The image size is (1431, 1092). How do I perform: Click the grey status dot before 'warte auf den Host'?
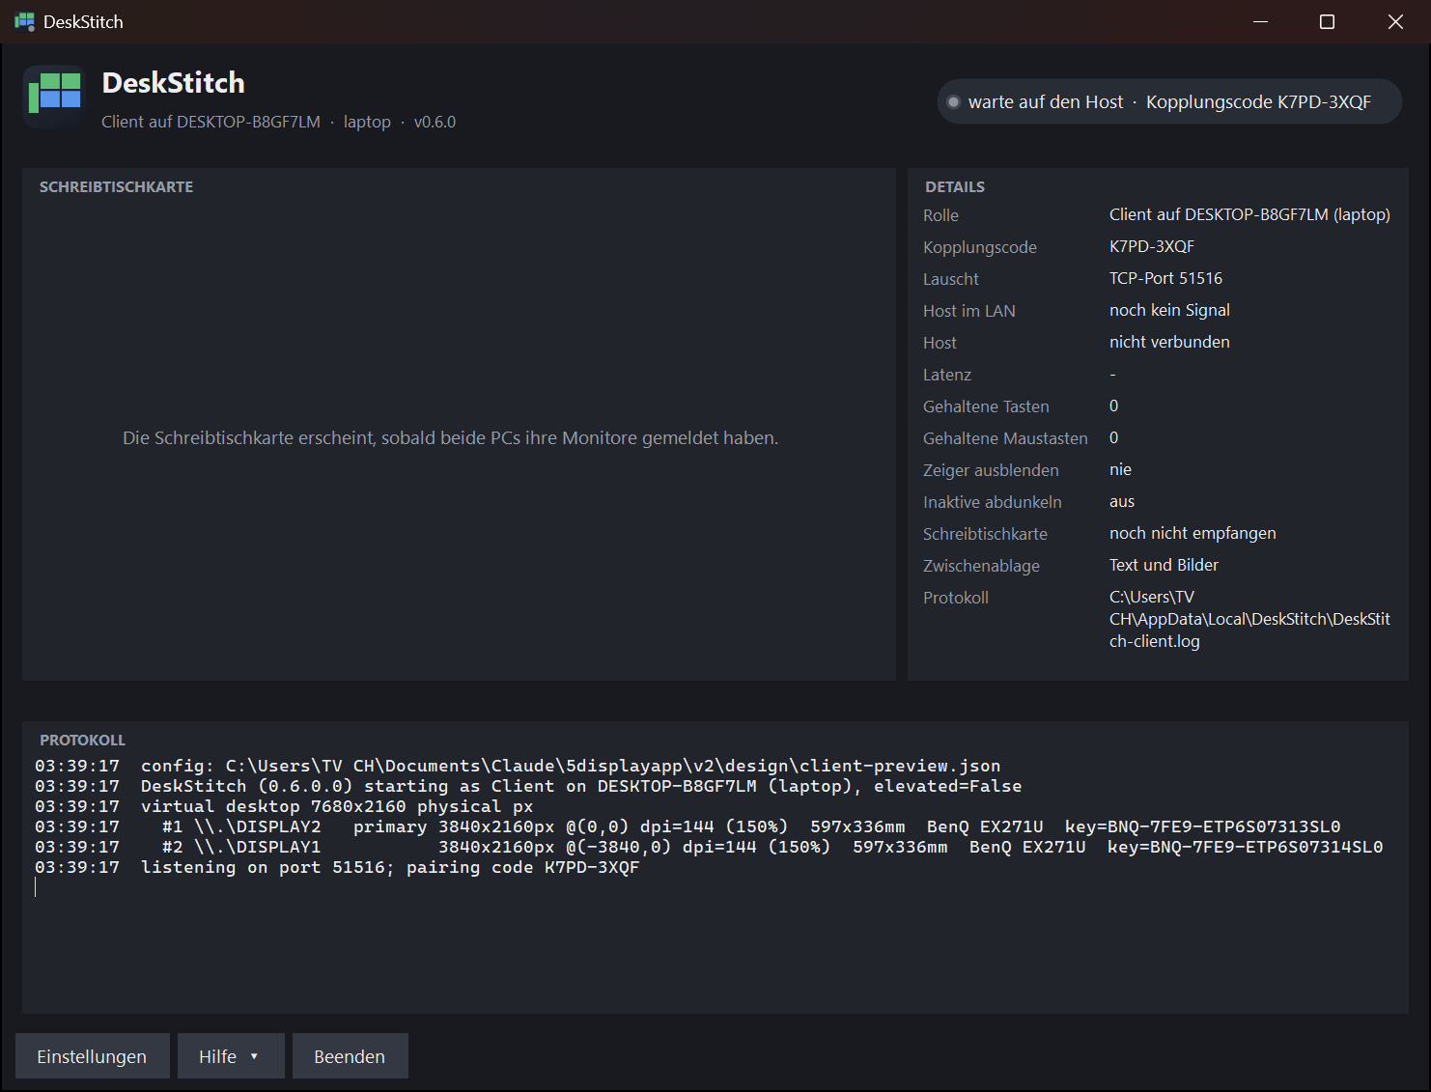point(953,102)
